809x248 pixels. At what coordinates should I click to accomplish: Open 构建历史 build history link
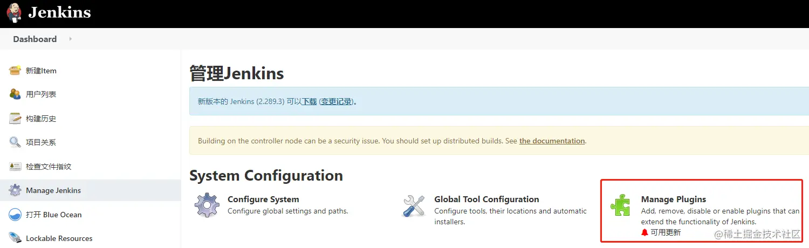point(41,119)
